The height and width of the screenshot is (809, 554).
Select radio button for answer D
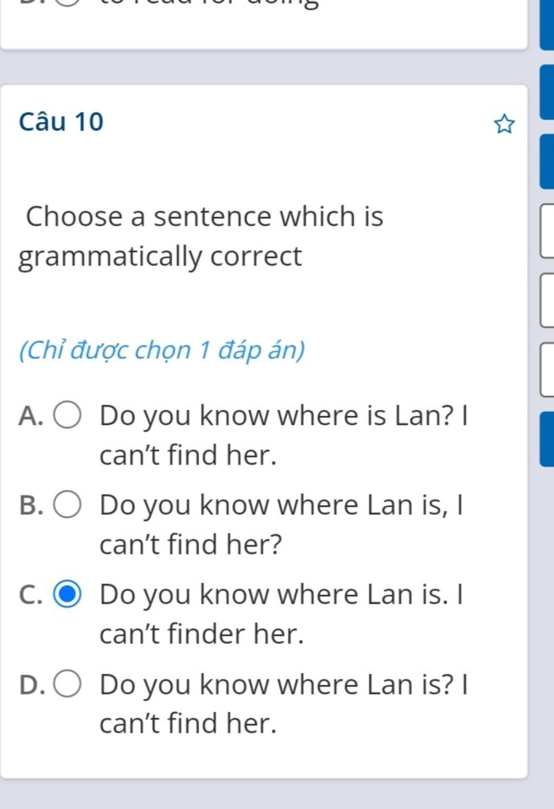pos(67,684)
